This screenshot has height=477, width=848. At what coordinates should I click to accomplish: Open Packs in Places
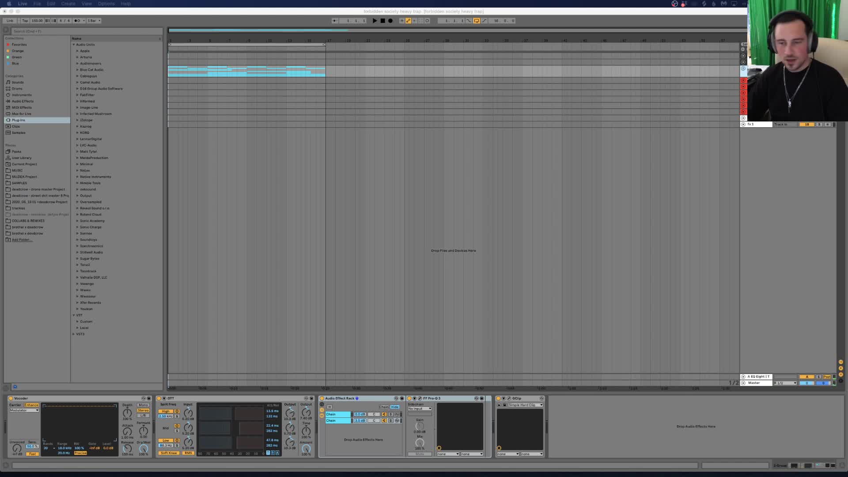(16, 151)
